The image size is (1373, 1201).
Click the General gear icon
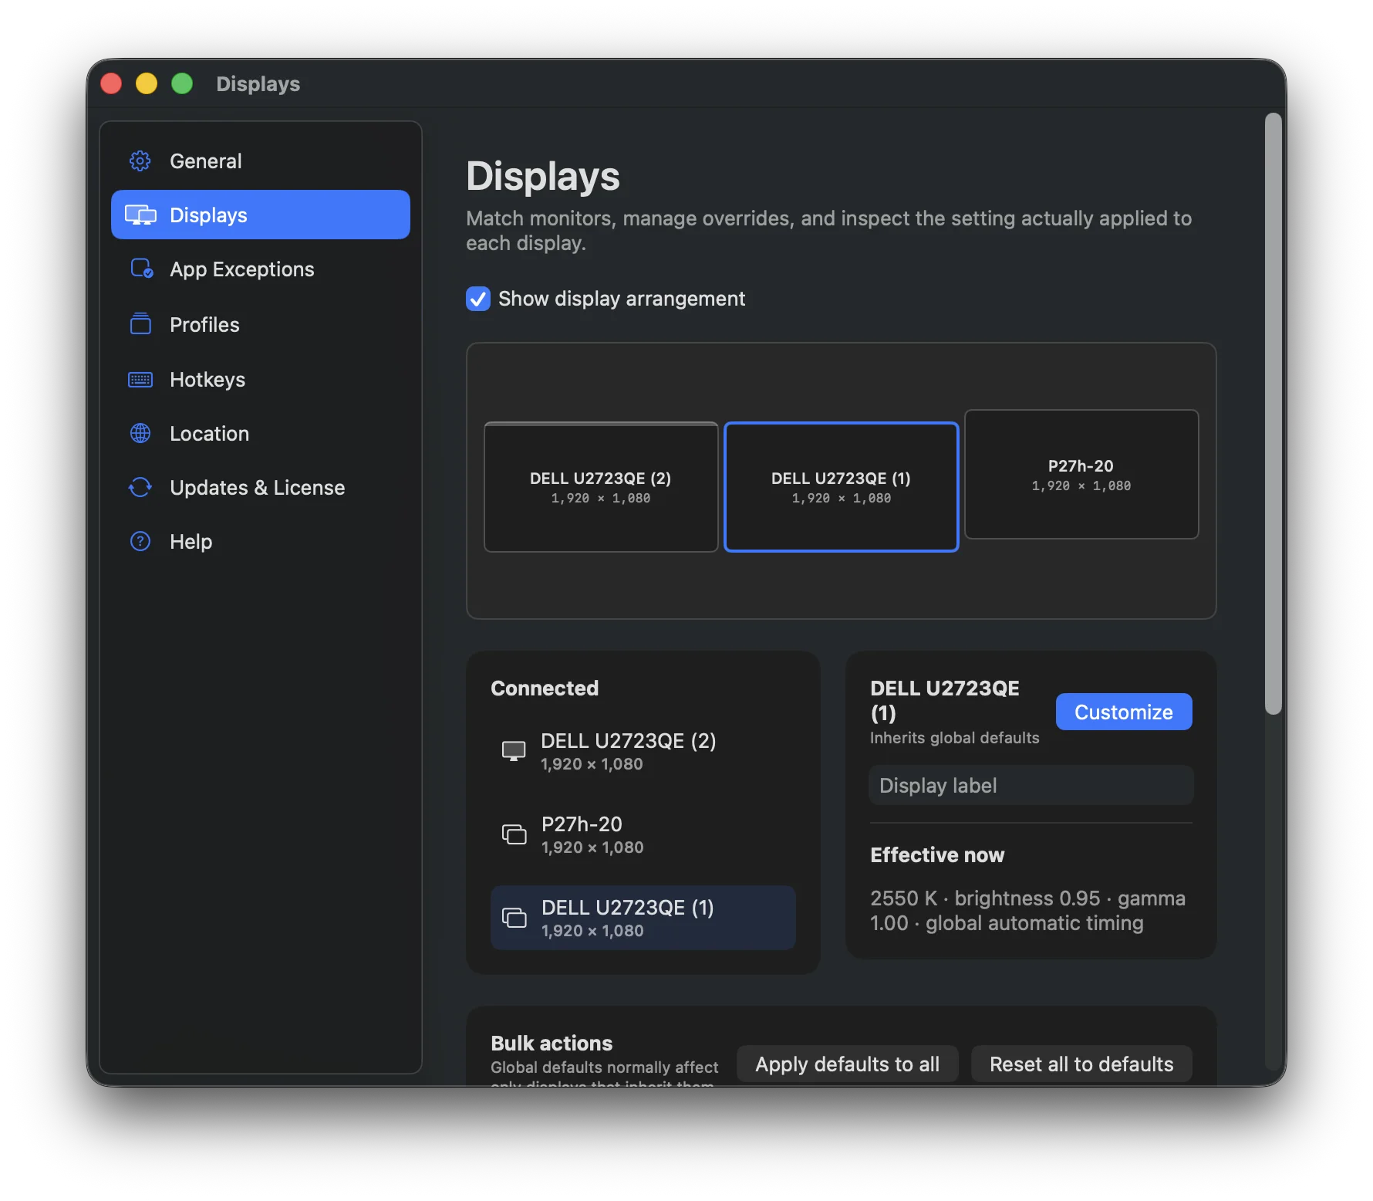click(x=140, y=161)
